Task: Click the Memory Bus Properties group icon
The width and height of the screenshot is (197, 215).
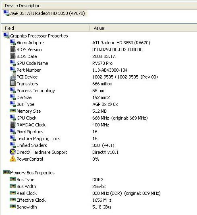Action: tap(6, 172)
